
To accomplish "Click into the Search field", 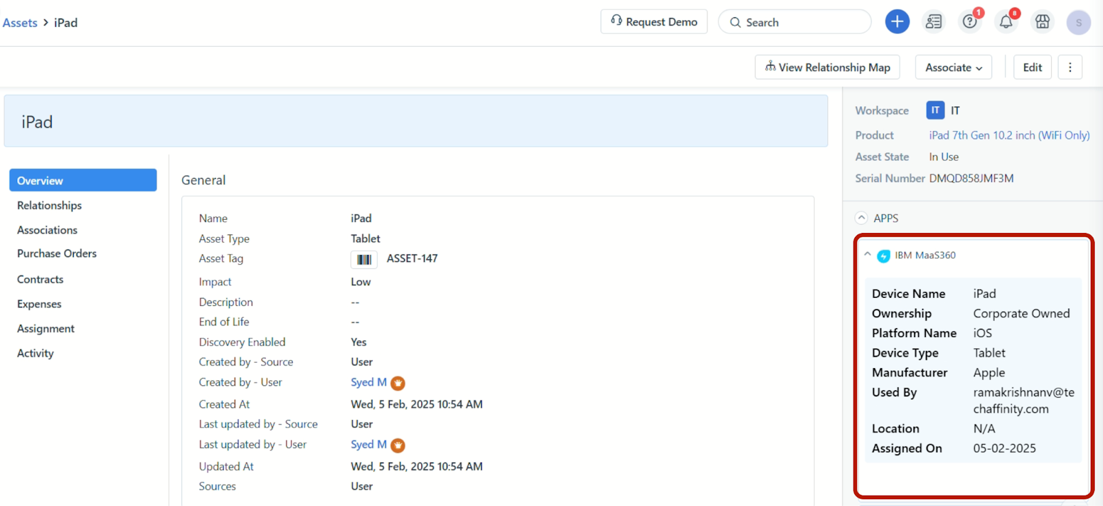I will click(795, 22).
